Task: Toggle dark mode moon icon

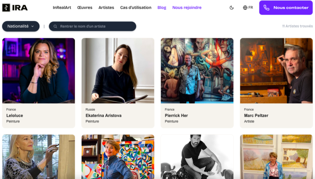Action: pyautogui.click(x=232, y=8)
